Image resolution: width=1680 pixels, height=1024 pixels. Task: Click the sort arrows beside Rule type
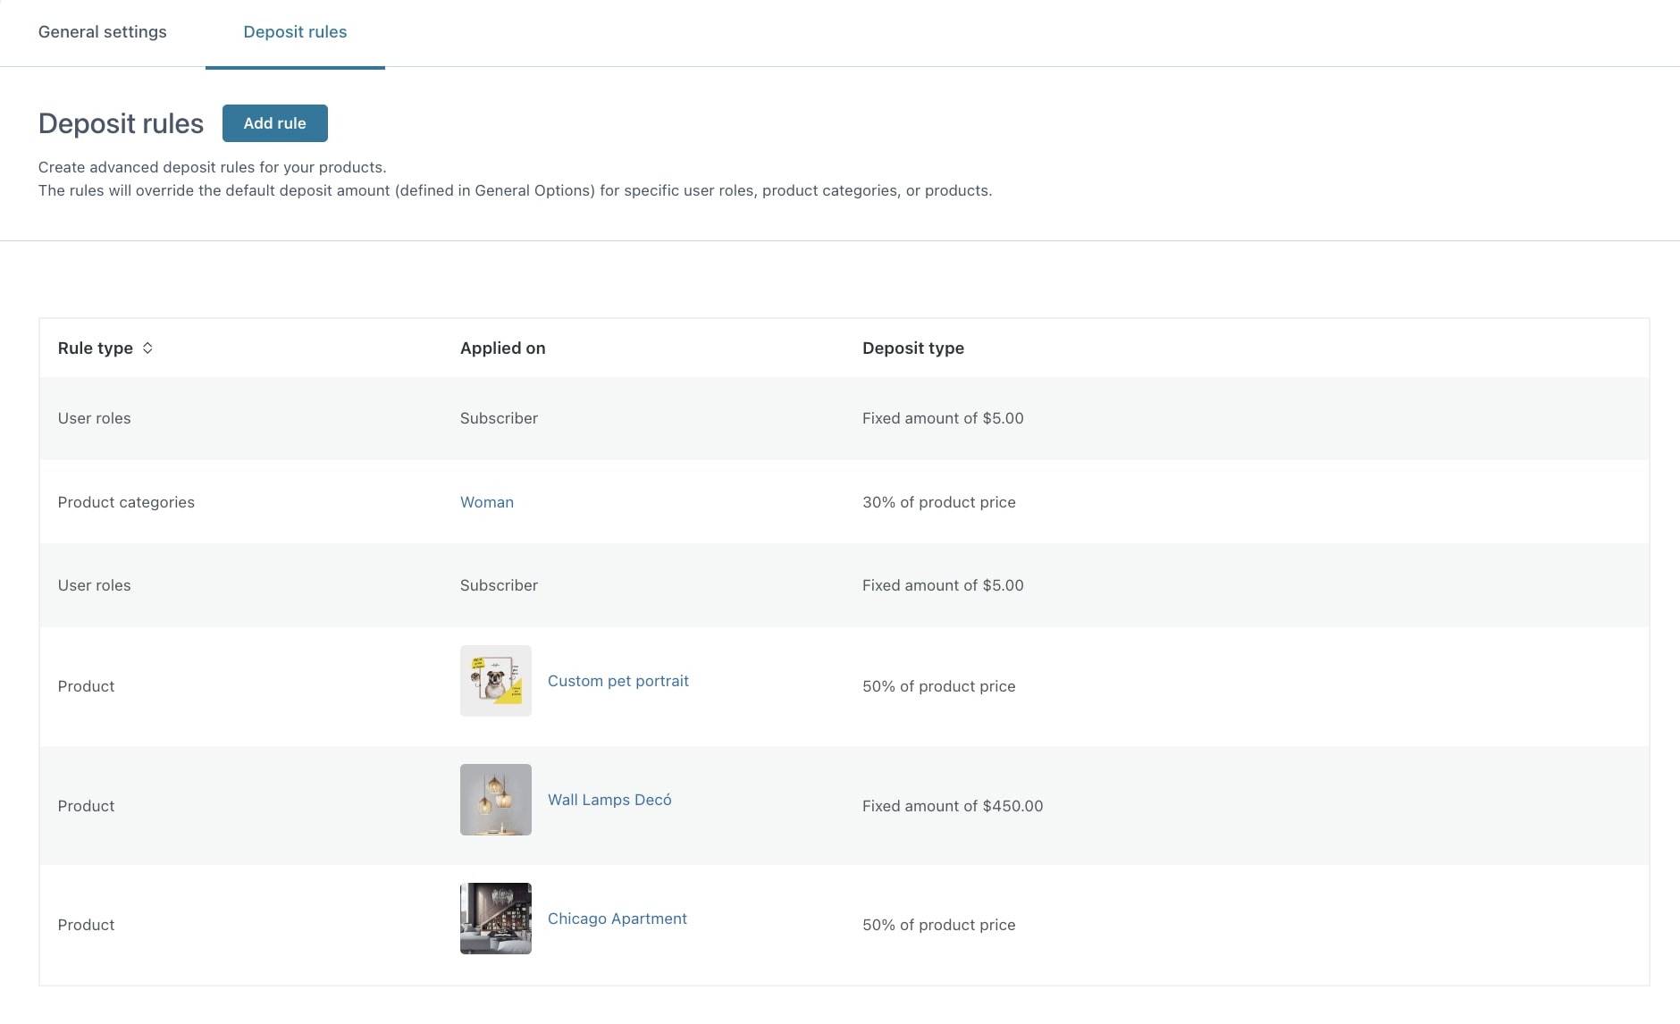click(147, 348)
